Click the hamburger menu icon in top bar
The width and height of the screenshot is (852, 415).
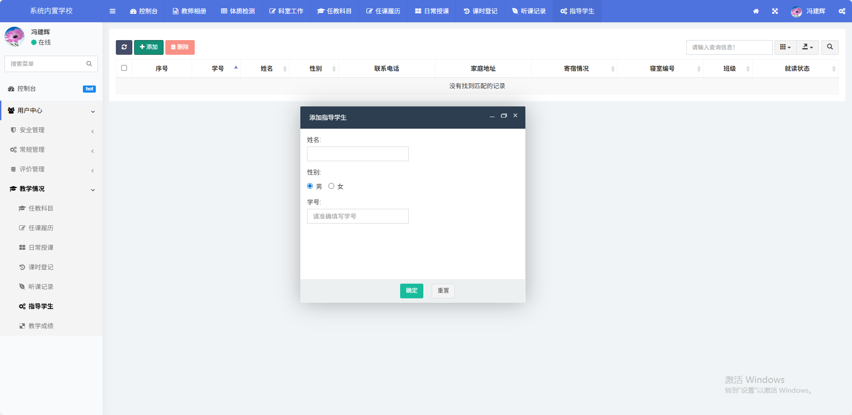[112, 11]
